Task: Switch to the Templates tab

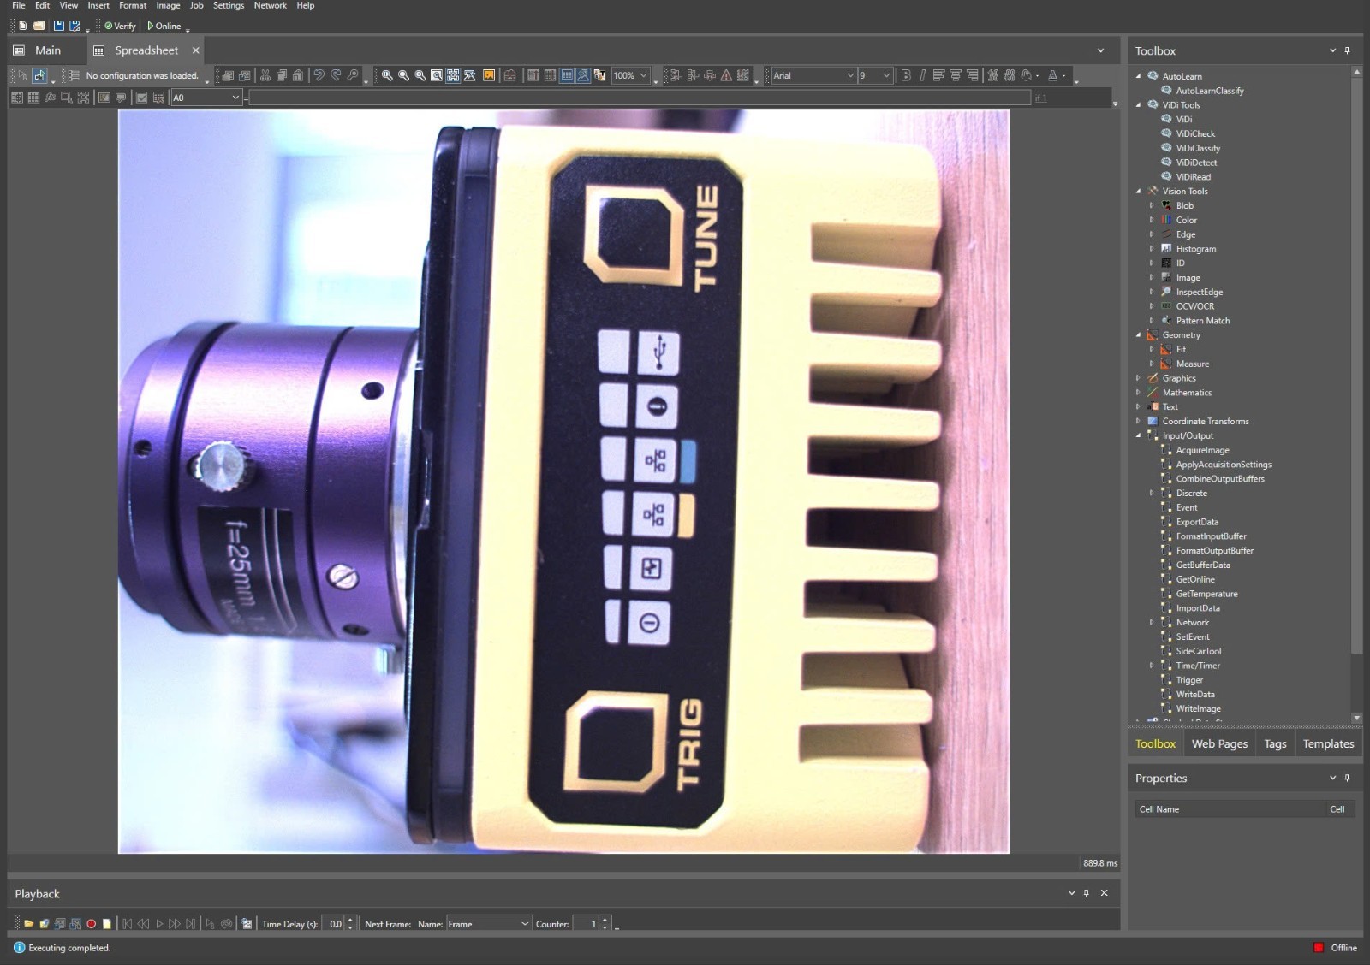Action: (1328, 743)
